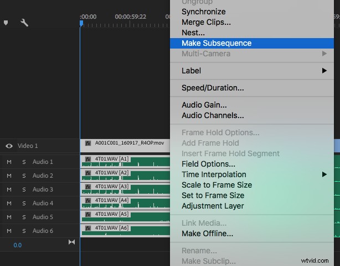Click fx badge on 4T01.WAV [A4] clip

[x=88, y=201]
